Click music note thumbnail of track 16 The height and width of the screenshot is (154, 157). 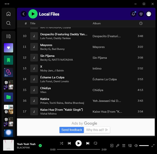pyautogui.click(x=34, y=101)
